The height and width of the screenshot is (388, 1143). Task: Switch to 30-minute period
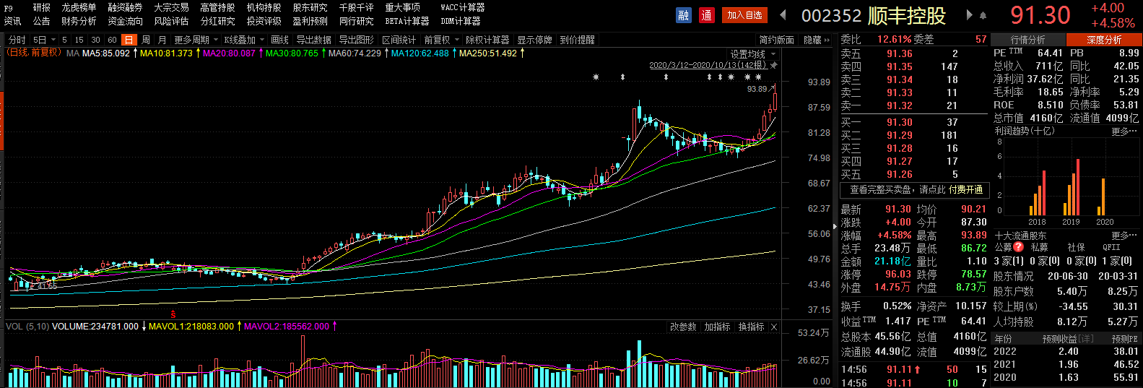[95, 40]
